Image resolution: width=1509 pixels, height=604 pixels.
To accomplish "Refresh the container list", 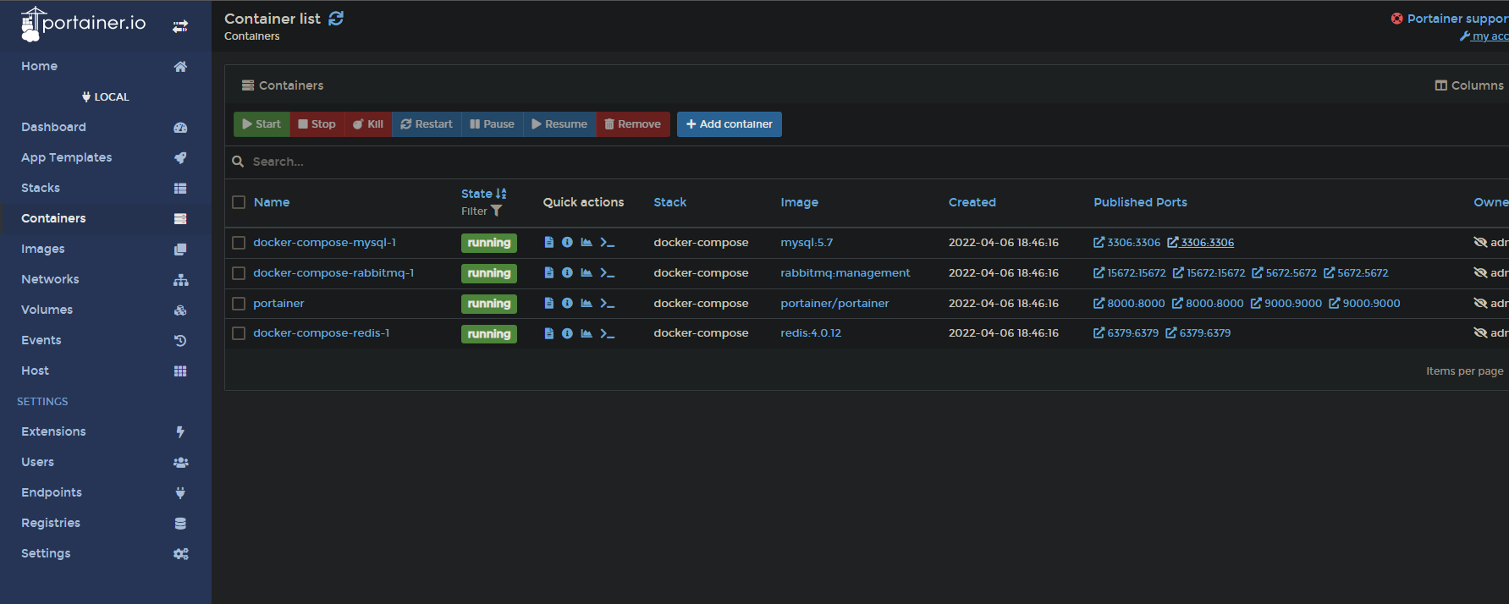I will 336,19.
